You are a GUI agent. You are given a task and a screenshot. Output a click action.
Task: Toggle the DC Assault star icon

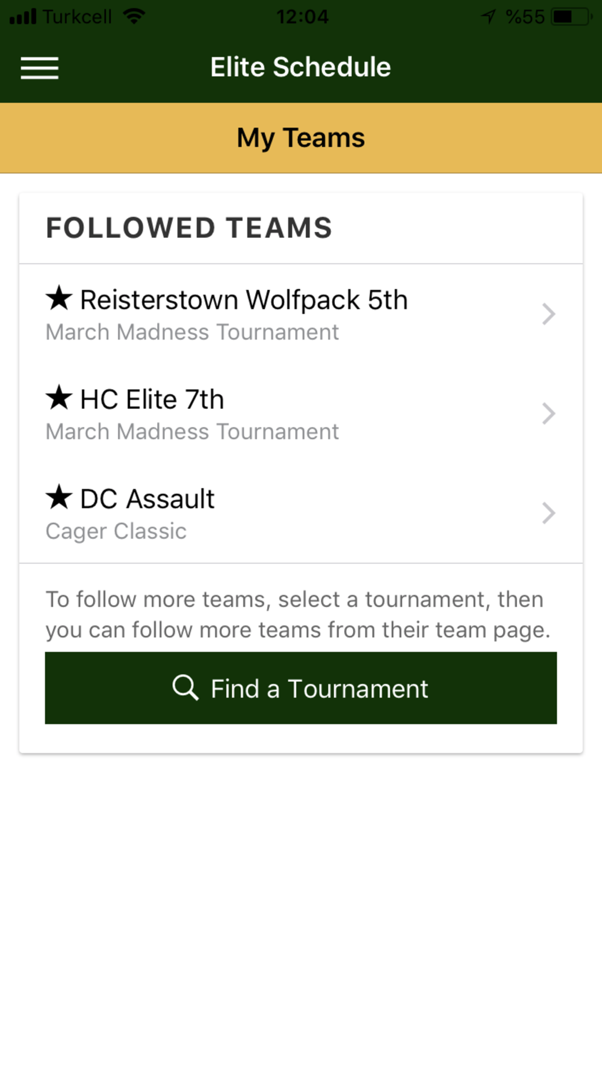(59, 497)
